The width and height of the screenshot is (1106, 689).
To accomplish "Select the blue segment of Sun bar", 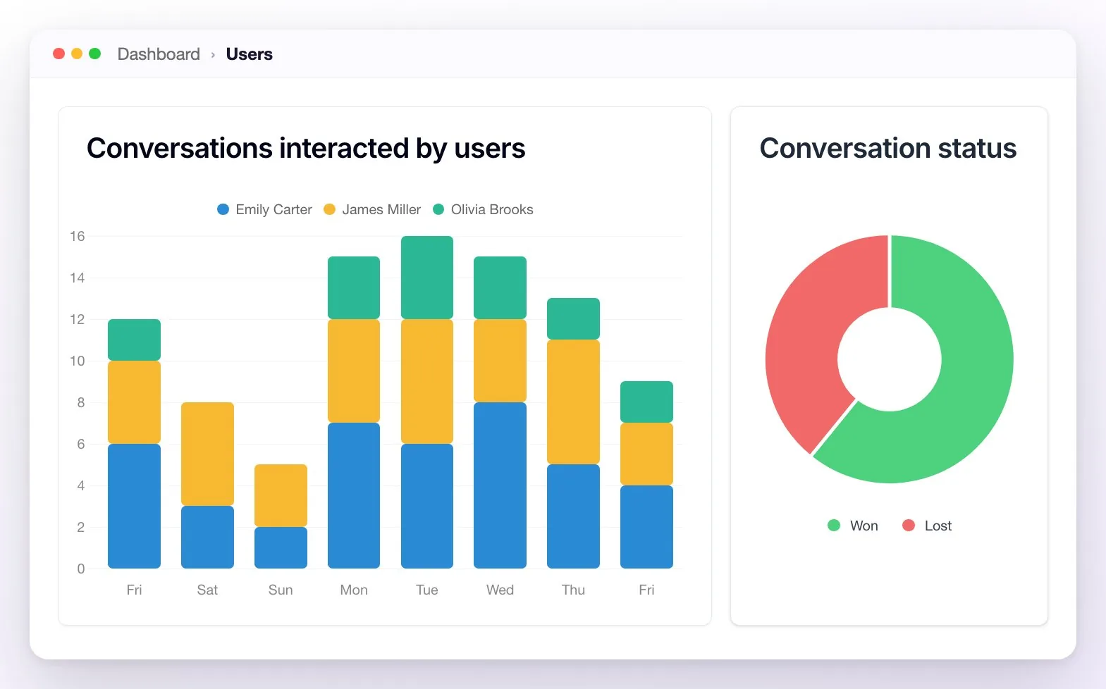I will [x=281, y=547].
